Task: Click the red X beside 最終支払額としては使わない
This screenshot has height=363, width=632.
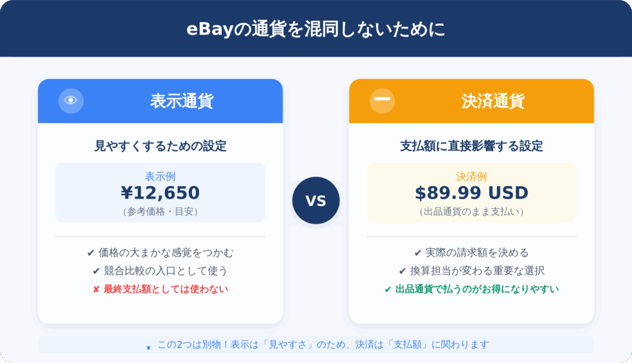Action: [x=96, y=288]
